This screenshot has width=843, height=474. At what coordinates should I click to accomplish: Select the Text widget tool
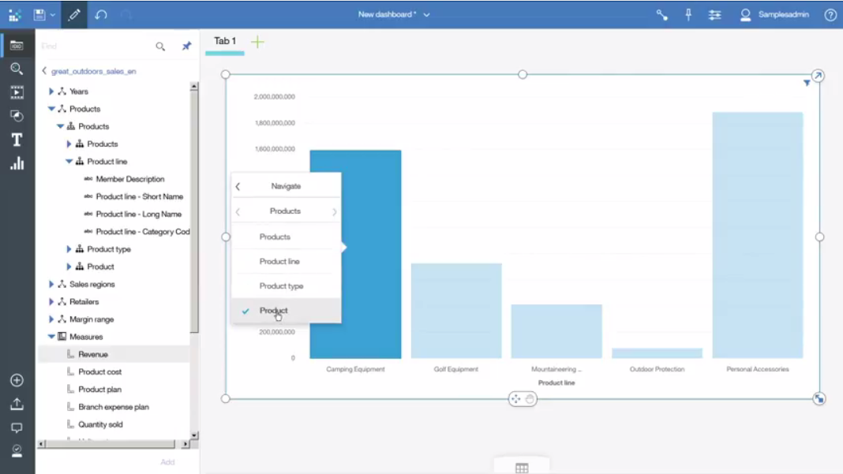coord(17,140)
